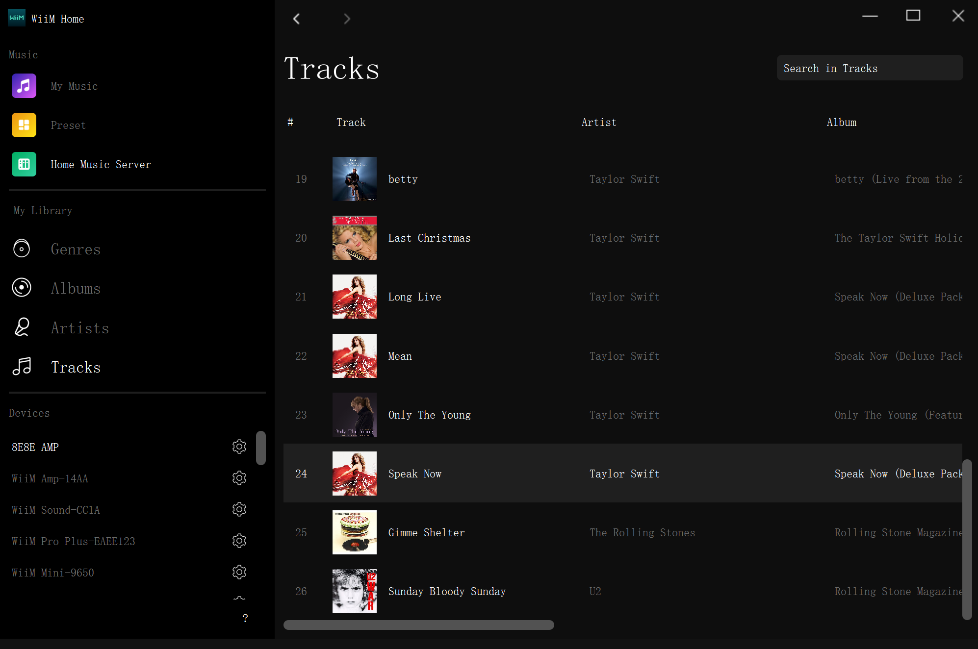Open settings gear for WiiM Sound-CC1A
The image size is (978, 649).
click(239, 509)
